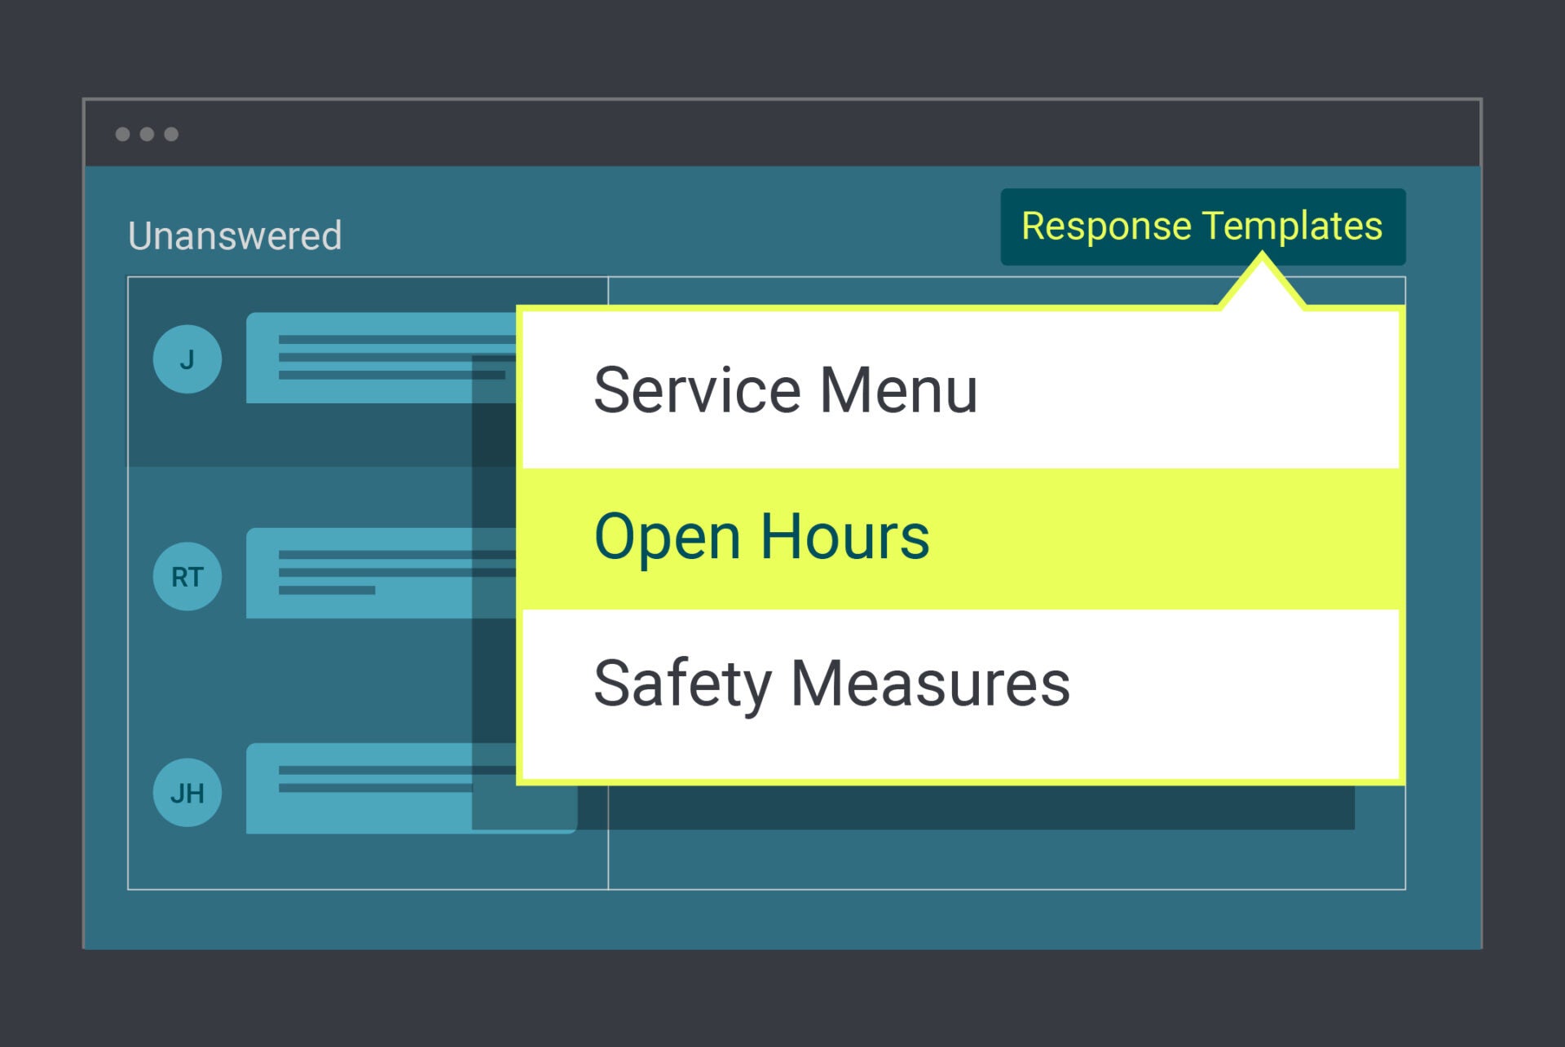Click the dark window title bar
The height and width of the screenshot is (1047, 1565).
(782, 134)
